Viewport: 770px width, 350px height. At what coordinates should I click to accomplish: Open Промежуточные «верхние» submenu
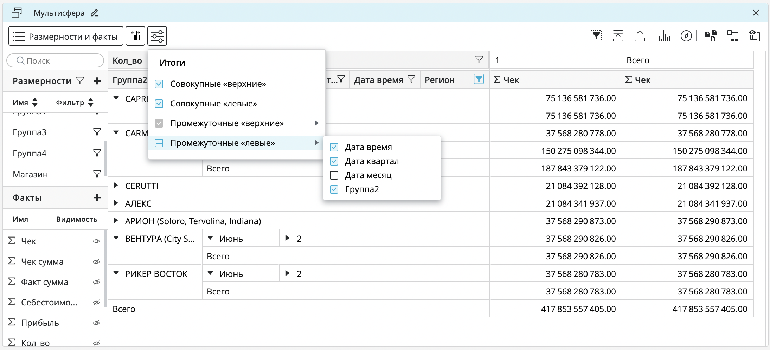[x=227, y=123]
